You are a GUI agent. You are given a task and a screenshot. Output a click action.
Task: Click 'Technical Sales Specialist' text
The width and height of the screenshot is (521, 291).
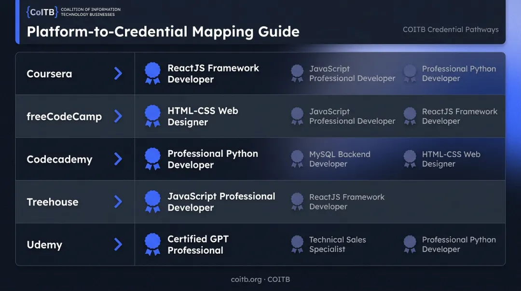[337, 245]
